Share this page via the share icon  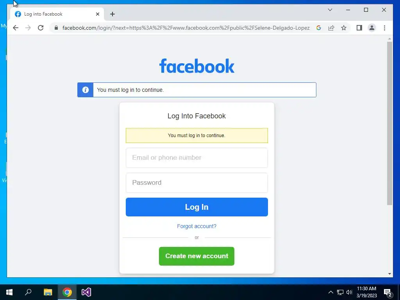[x=331, y=28]
